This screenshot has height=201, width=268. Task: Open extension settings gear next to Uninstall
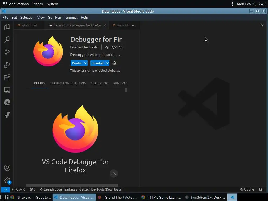coord(114,63)
